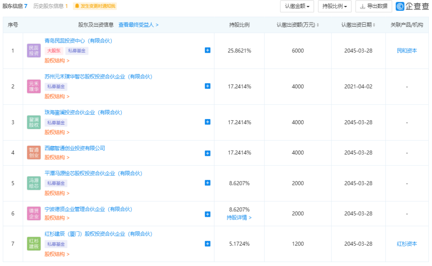Viewport: 432px width, 266px height.
Task: Open 查看最终受益人 link
Action: [x=138, y=25]
